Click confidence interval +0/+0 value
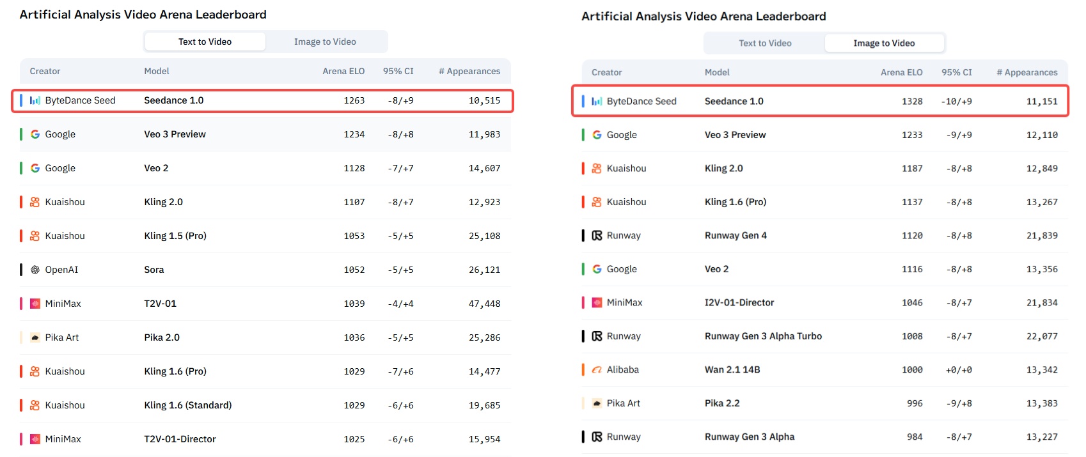 (x=959, y=369)
